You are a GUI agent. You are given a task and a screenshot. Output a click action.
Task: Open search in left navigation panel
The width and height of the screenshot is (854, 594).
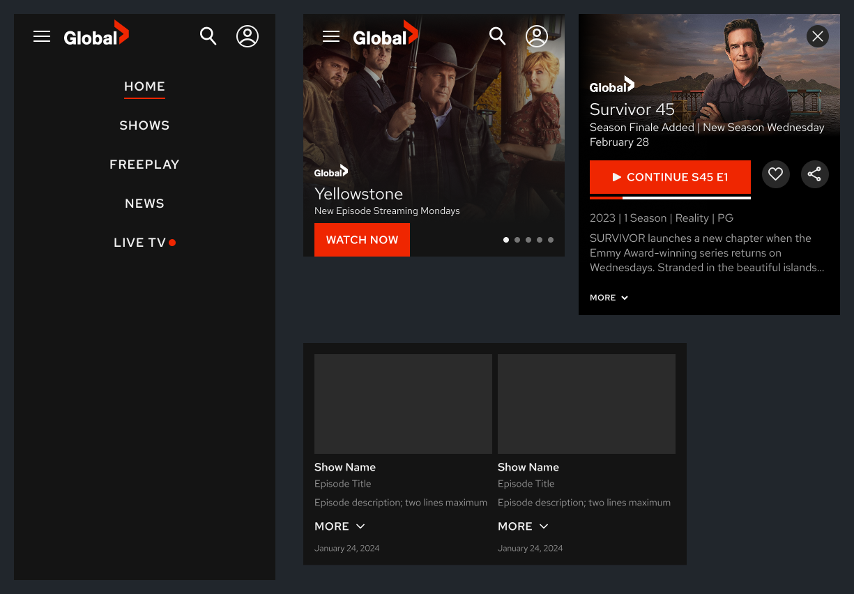point(208,36)
